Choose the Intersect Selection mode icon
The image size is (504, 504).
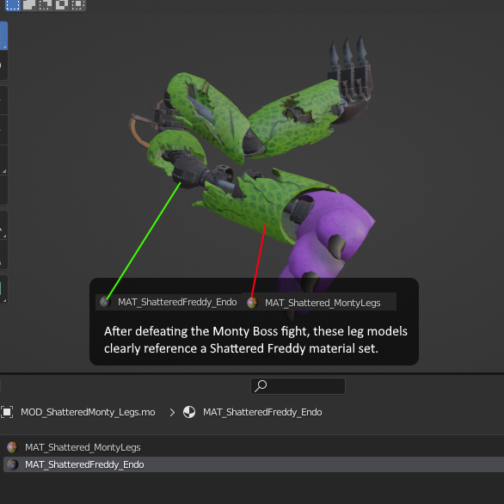coord(77,4)
